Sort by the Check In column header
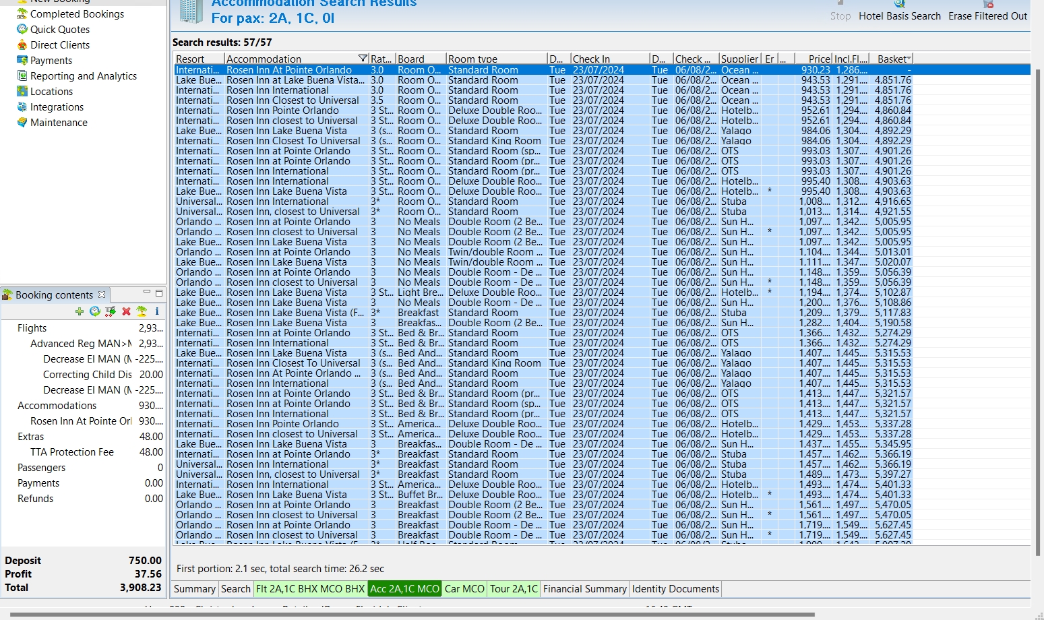 click(x=610, y=59)
